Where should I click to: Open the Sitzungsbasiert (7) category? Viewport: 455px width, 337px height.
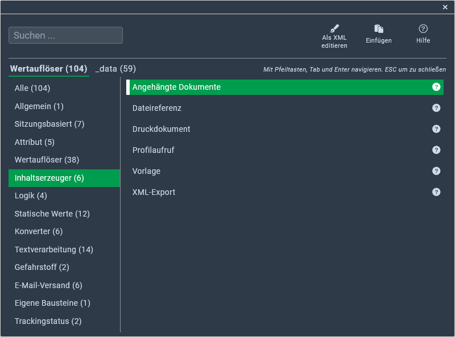pyautogui.click(x=49, y=124)
